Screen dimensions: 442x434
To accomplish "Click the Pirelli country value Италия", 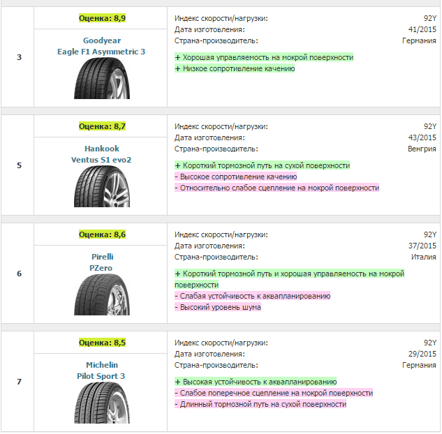I will pyautogui.click(x=423, y=257).
